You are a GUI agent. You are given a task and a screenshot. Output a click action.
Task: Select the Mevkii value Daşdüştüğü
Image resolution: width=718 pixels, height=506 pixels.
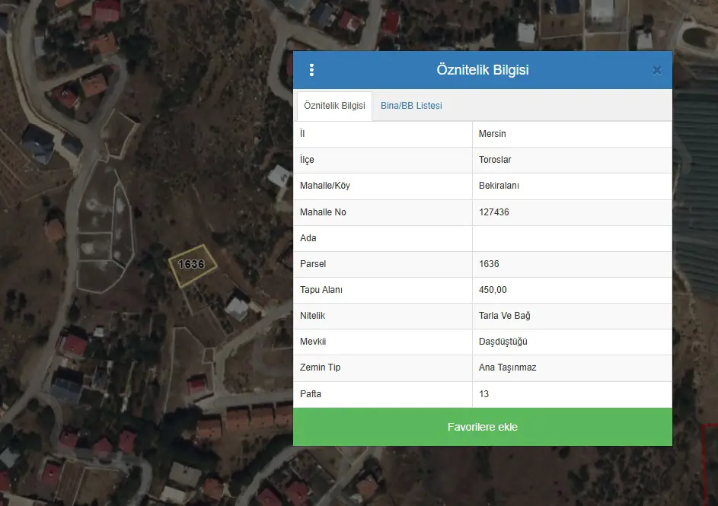pos(503,342)
